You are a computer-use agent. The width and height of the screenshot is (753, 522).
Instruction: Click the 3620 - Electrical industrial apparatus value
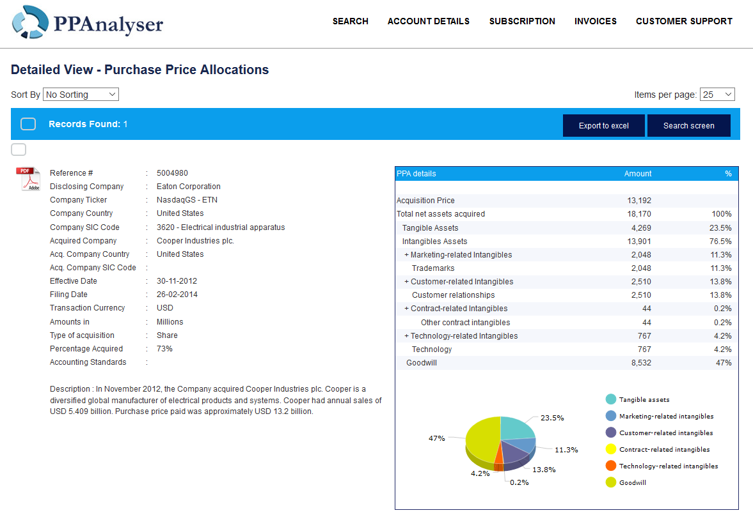click(221, 227)
